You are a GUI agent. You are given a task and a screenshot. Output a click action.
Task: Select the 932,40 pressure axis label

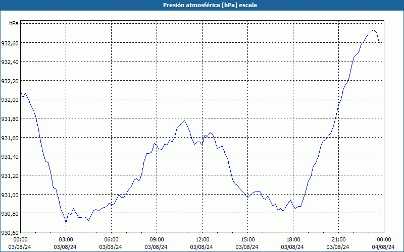[10, 62]
